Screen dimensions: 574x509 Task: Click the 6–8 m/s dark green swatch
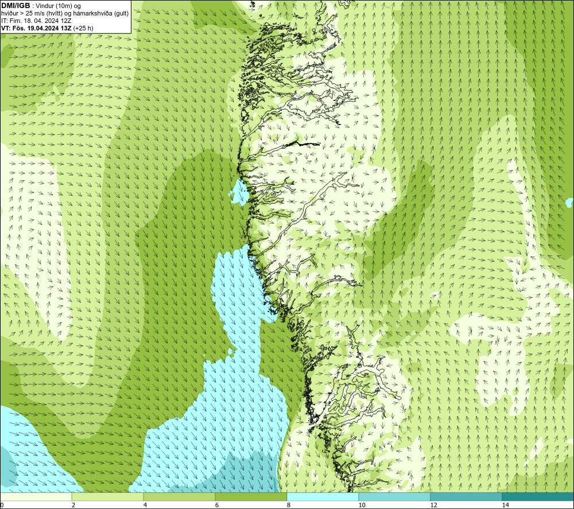(251, 497)
